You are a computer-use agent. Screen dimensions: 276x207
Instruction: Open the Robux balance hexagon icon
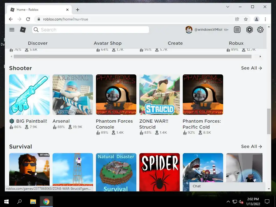click(249, 30)
